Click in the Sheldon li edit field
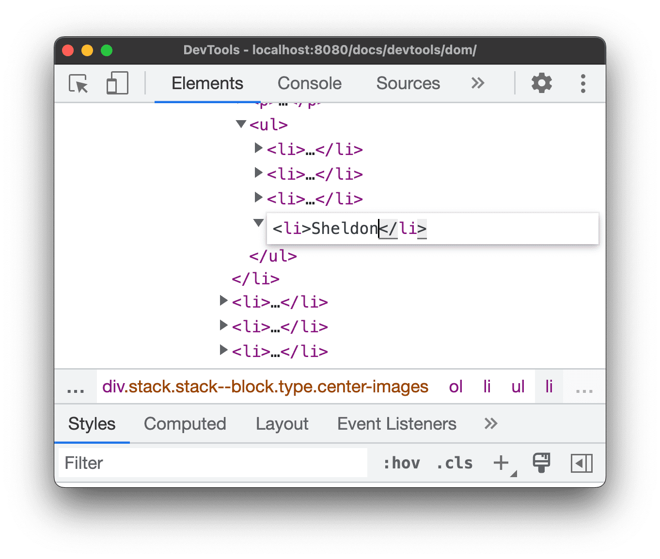 click(432, 228)
